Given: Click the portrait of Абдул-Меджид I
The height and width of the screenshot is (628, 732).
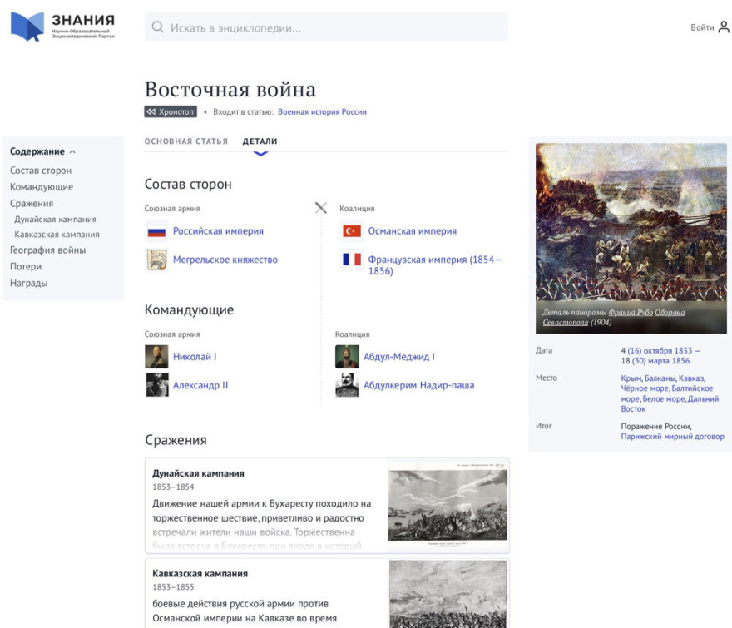Looking at the screenshot, I should pos(347,357).
